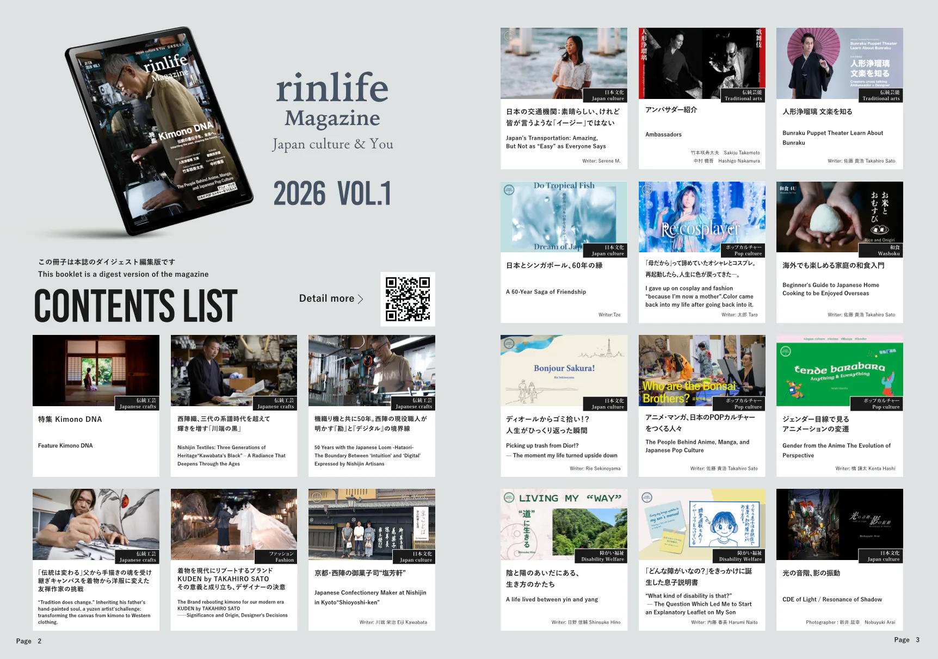Select the Fashion category tag on KUDEN card

point(276,556)
